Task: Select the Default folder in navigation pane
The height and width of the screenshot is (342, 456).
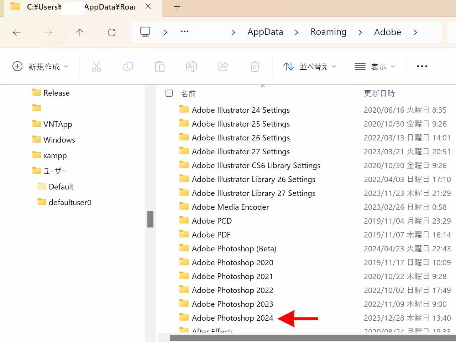Action: point(55,187)
